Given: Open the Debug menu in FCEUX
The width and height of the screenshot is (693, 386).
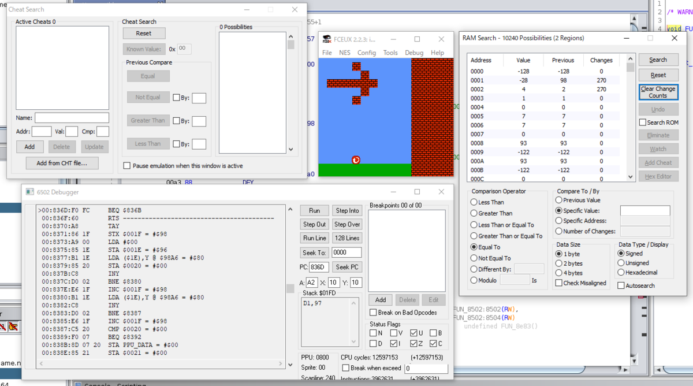Looking at the screenshot, I should pyautogui.click(x=414, y=53).
